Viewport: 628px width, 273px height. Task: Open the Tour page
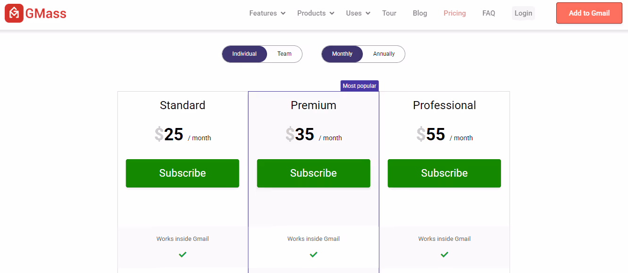(x=389, y=13)
